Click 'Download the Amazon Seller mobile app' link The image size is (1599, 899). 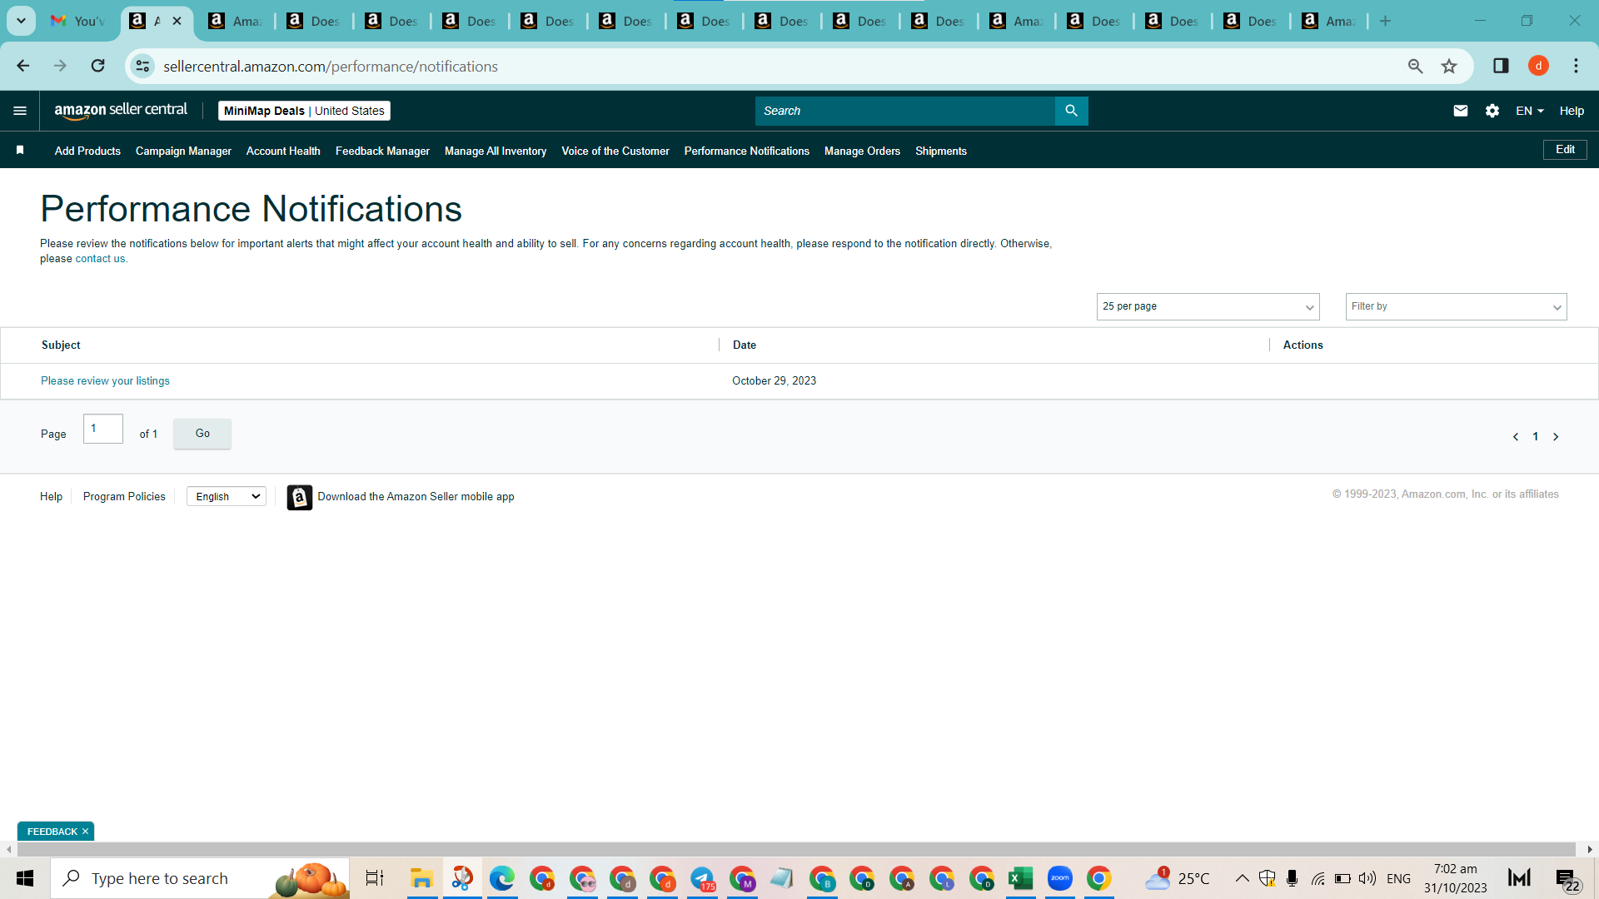tap(416, 496)
